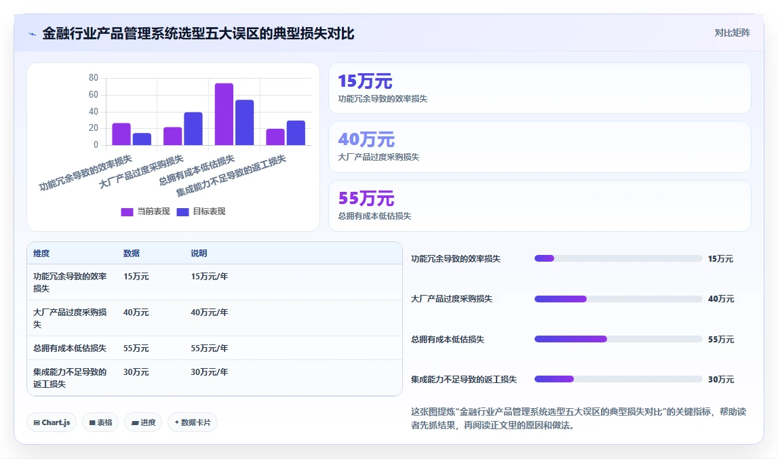Toggle the 目标表现 blue legend swatch
Viewport: 778px width, 459px height.
[182, 212]
